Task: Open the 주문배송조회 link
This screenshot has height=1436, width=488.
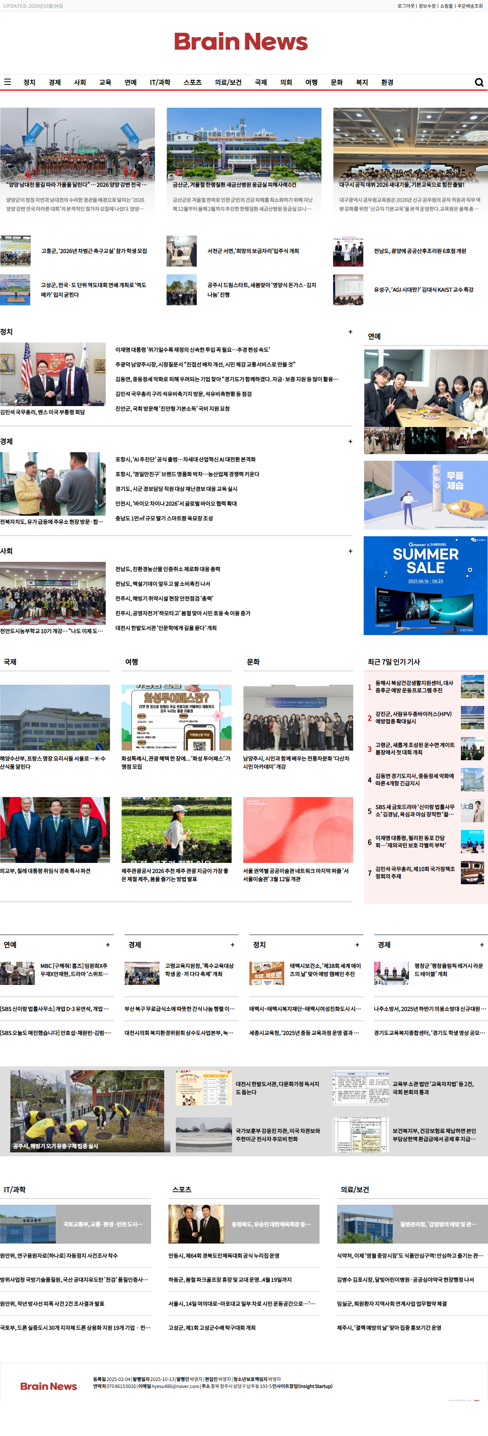Action: (470, 6)
